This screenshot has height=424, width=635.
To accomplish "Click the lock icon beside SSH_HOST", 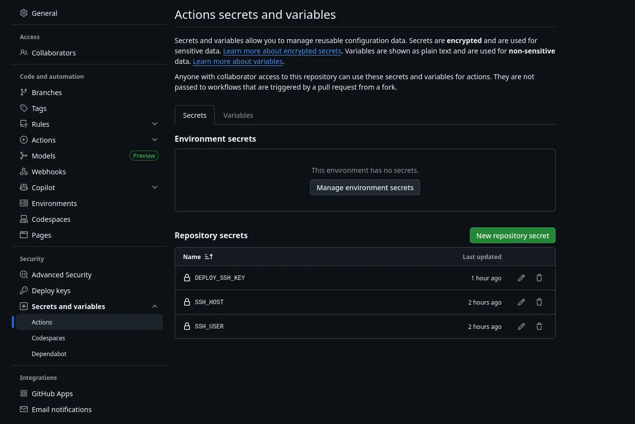I will [x=187, y=302].
